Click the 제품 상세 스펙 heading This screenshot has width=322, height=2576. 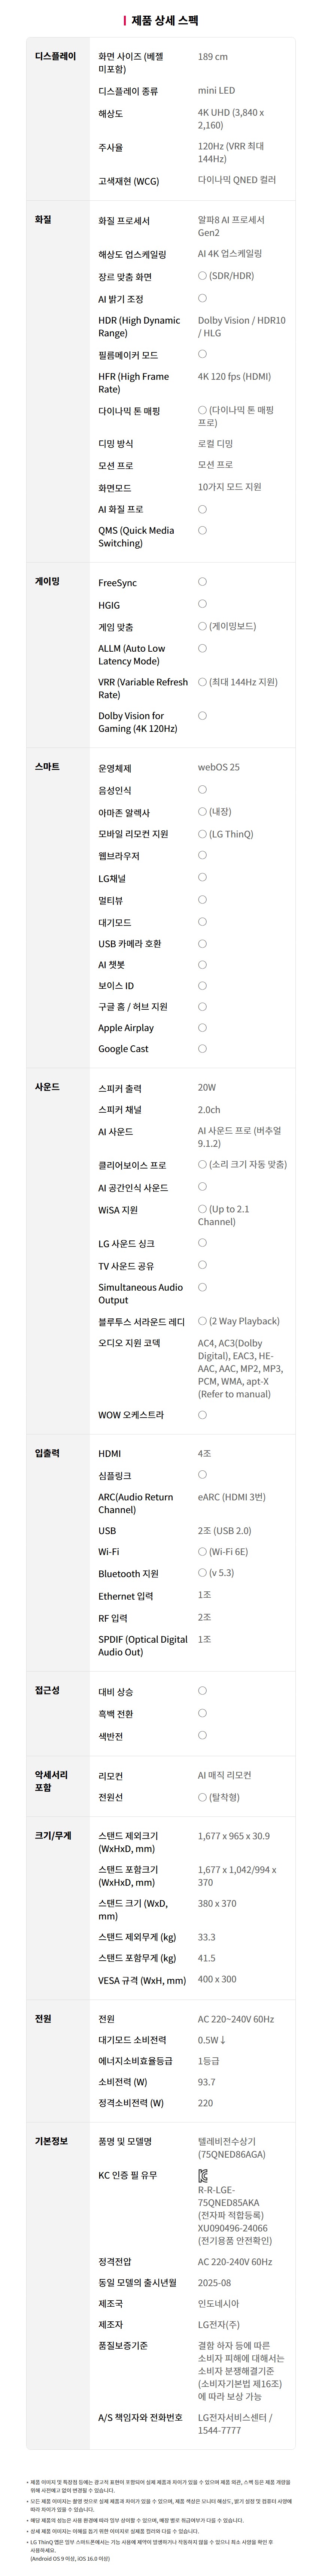[x=165, y=20]
